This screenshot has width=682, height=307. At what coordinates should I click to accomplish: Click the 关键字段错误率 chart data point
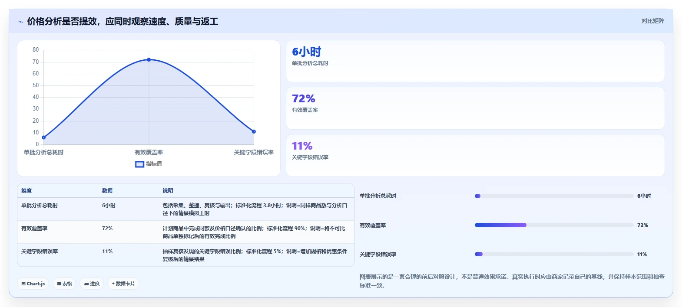pyautogui.click(x=254, y=131)
